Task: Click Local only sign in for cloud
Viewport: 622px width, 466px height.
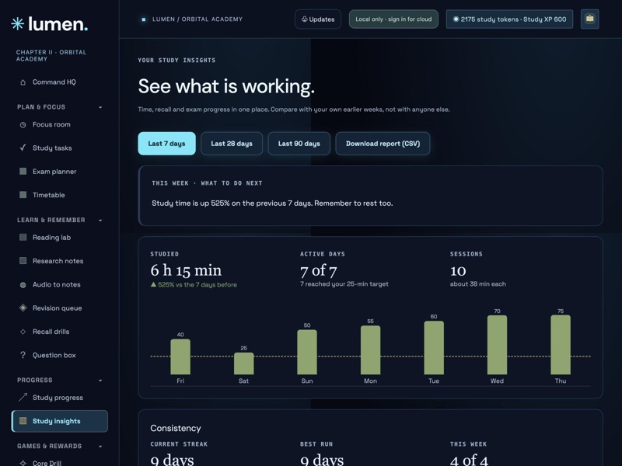Action: 393,19
